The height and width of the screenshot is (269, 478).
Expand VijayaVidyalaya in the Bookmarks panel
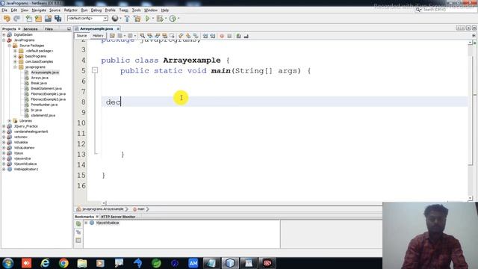coord(86,223)
